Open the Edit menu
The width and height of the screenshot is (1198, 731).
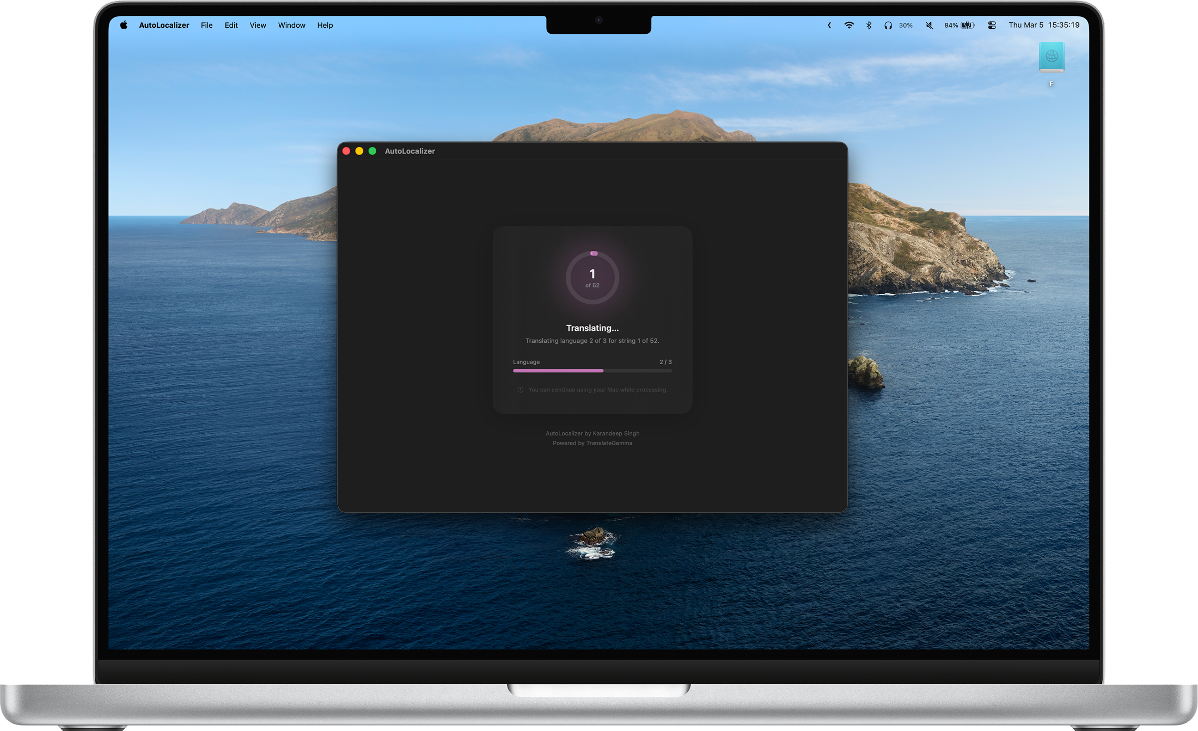(231, 25)
